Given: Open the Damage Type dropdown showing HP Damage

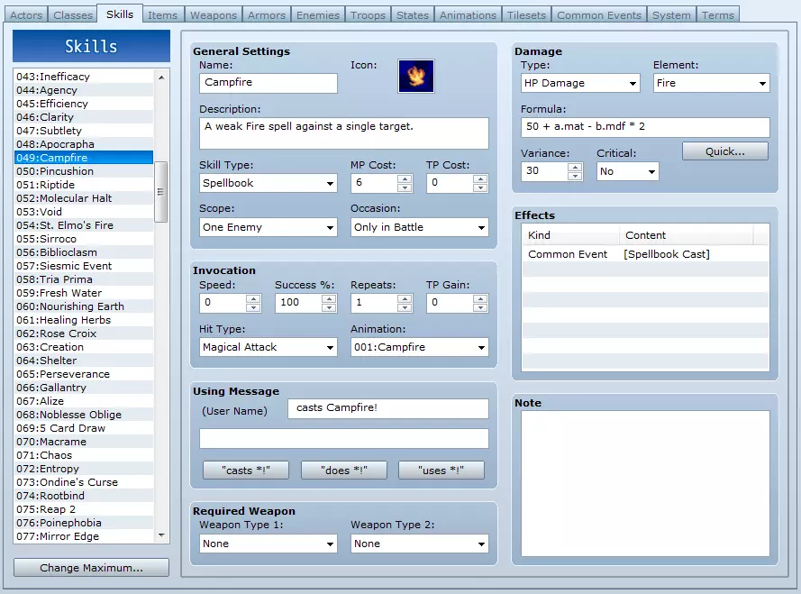Looking at the screenshot, I should (580, 83).
